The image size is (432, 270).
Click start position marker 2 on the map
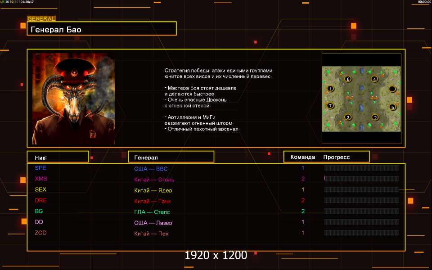click(x=375, y=117)
